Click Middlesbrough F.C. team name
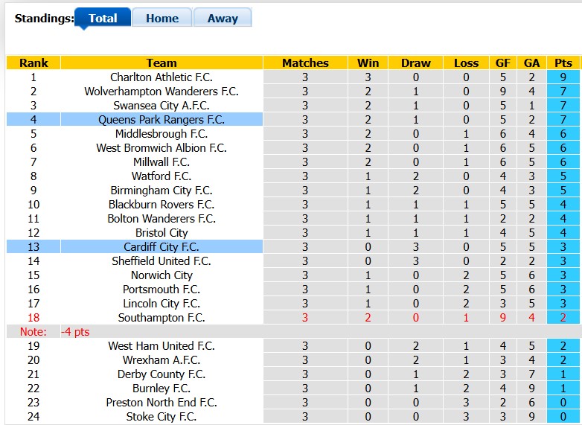The height and width of the screenshot is (425, 582). coord(162,134)
